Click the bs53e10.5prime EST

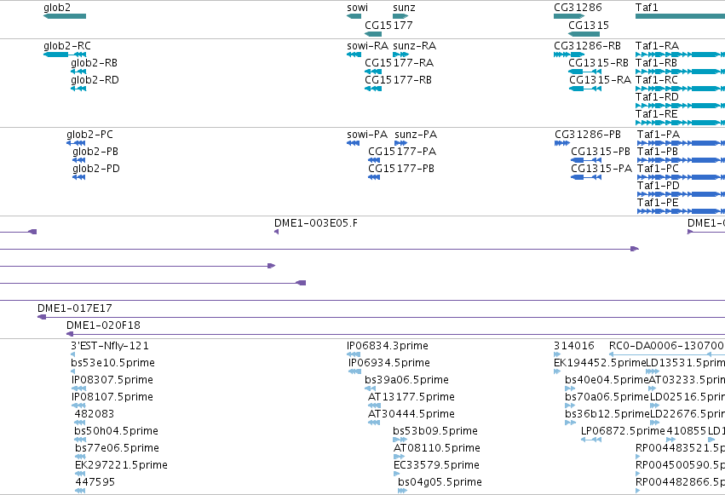pos(112,363)
